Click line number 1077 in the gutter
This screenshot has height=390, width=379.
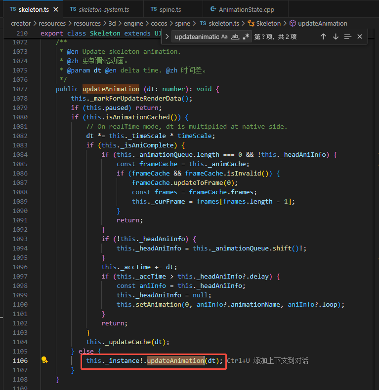pos(20,89)
